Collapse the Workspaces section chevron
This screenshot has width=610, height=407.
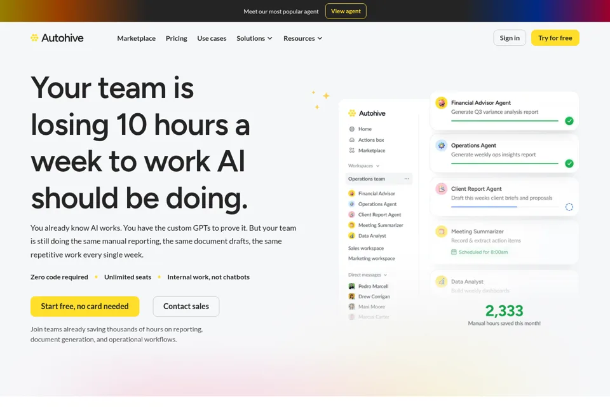click(377, 166)
